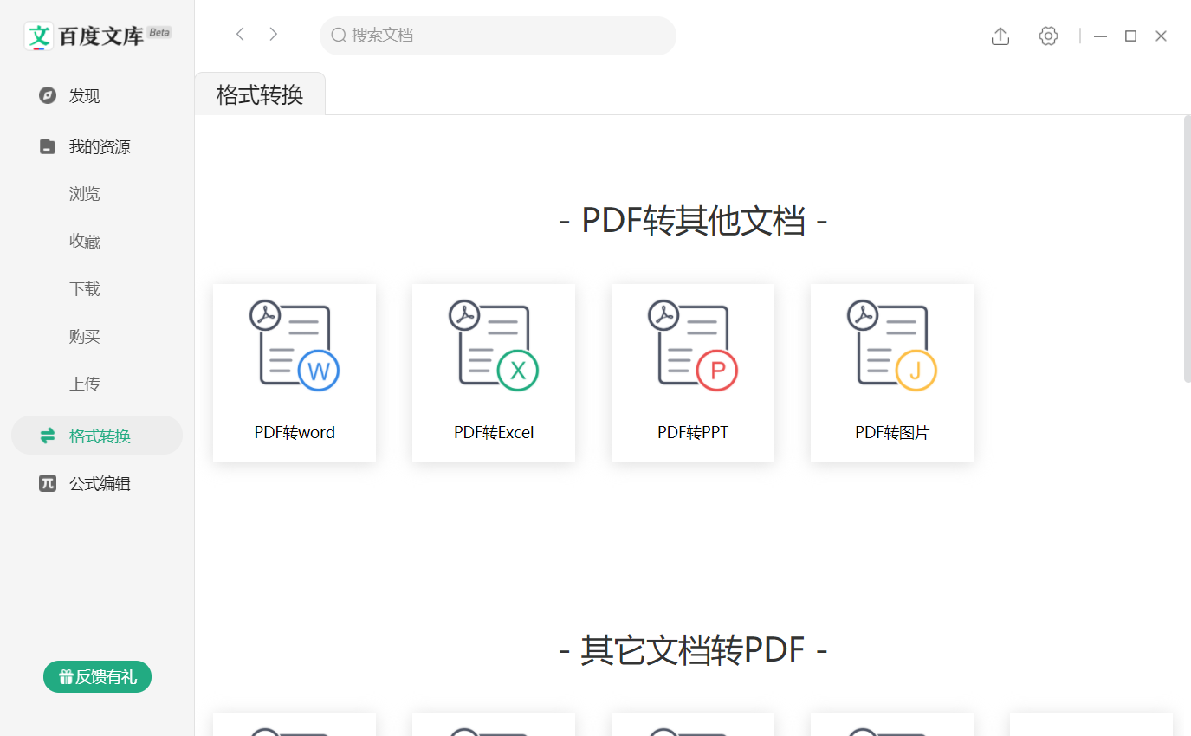This screenshot has width=1191, height=736.
Task: Choose the PDF转图片 label
Action: (x=892, y=432)
